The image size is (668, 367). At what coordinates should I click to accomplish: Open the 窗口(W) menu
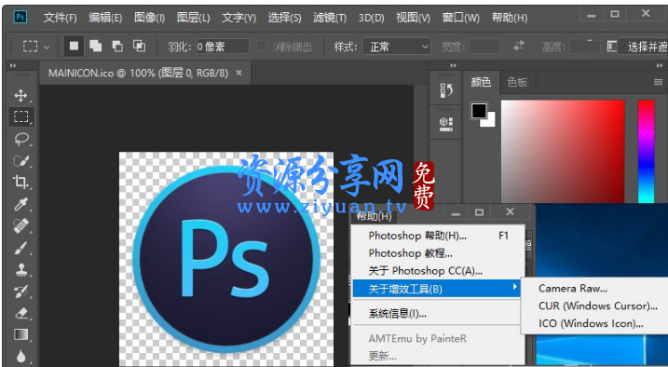click(460, 18)
